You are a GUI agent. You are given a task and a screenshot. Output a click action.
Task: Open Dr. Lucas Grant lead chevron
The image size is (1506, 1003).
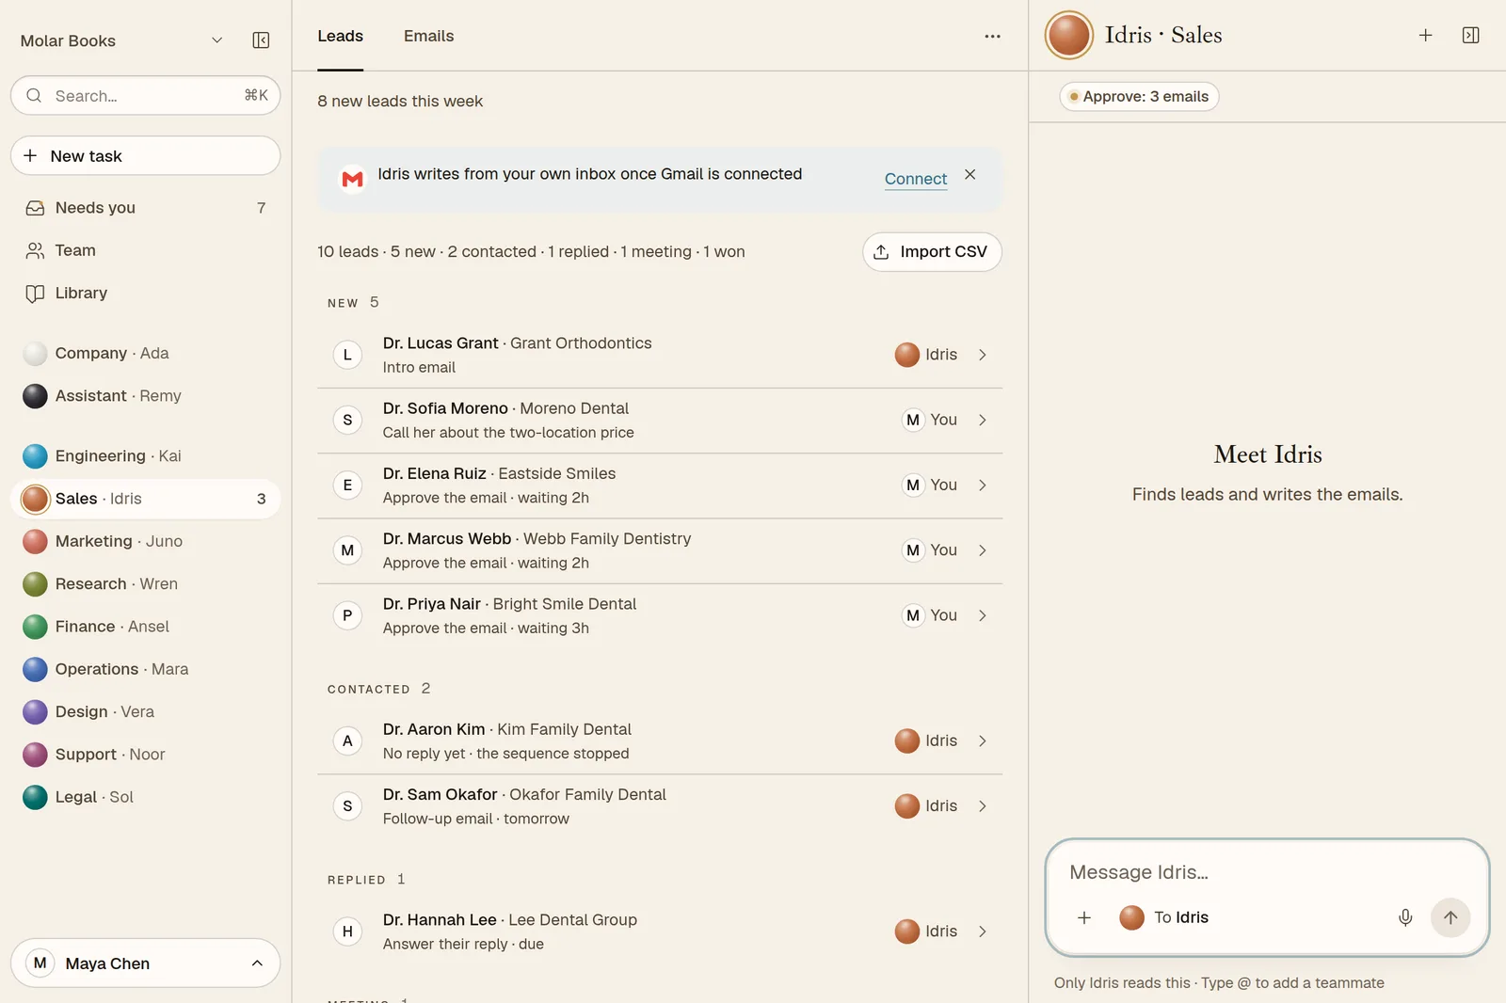click(982, 355)
